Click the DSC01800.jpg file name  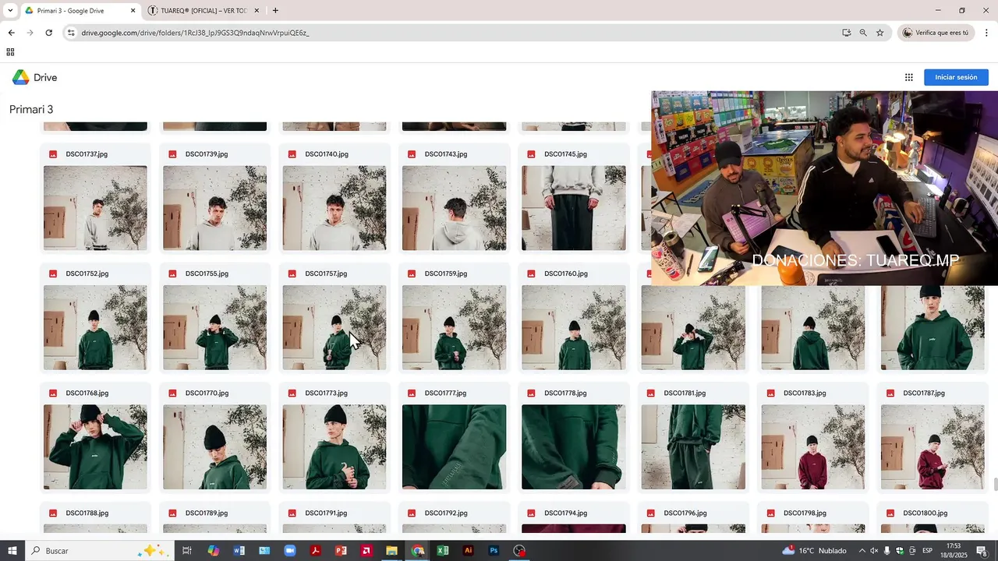pos(925,513)
